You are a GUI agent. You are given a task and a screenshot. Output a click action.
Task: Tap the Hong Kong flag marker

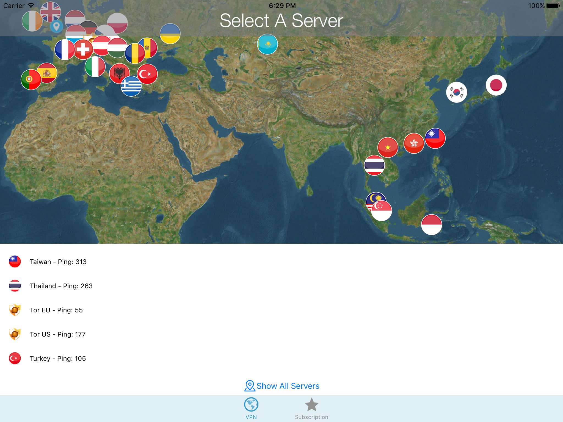point(414,143)
